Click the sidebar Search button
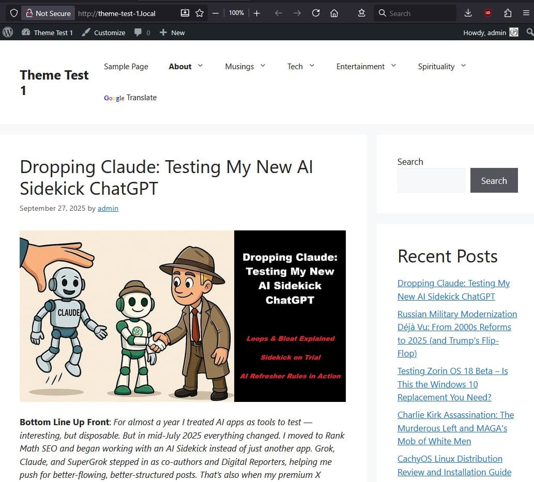The image size is (534, 482). (x=494, y=180)
